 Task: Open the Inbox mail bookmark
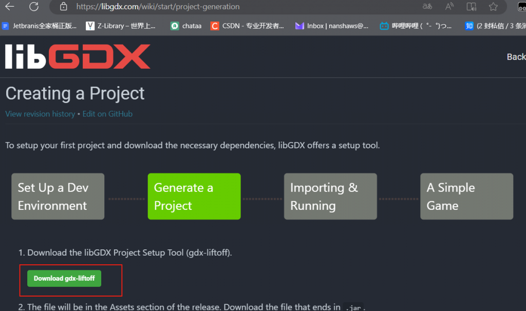pyautogui.click(x=332, y=26)
